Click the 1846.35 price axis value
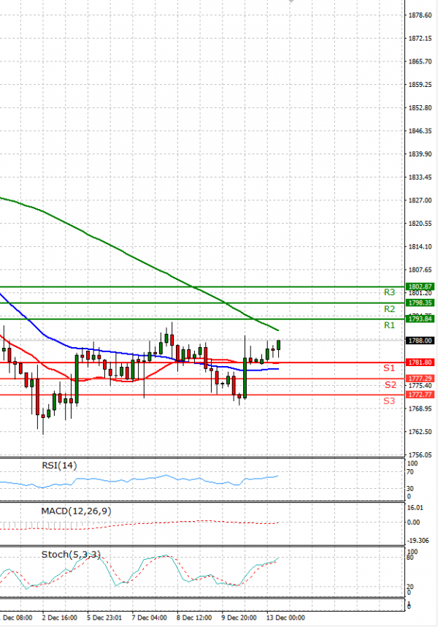The width and height of the screenshot is (438, 627). [x=420, y=131]
